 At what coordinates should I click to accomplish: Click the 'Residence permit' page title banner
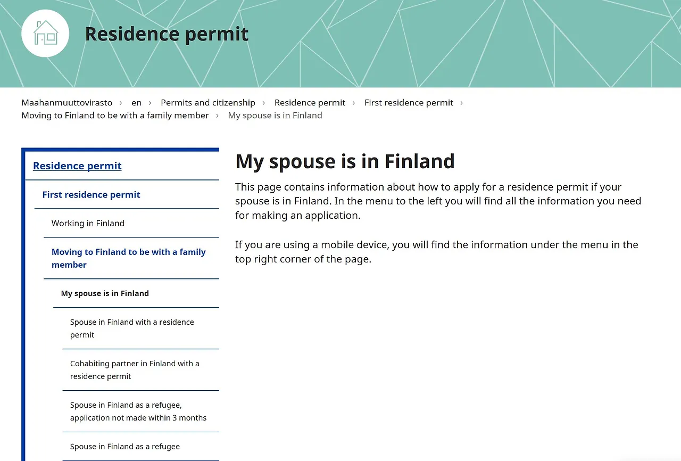pos(167,34)
